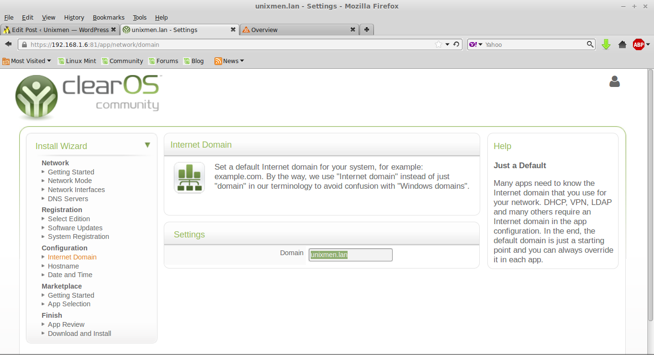The height and width of the screenshot is (355, 654).
Task: Go to Marketplace Getting Started step
Action: 71,295
